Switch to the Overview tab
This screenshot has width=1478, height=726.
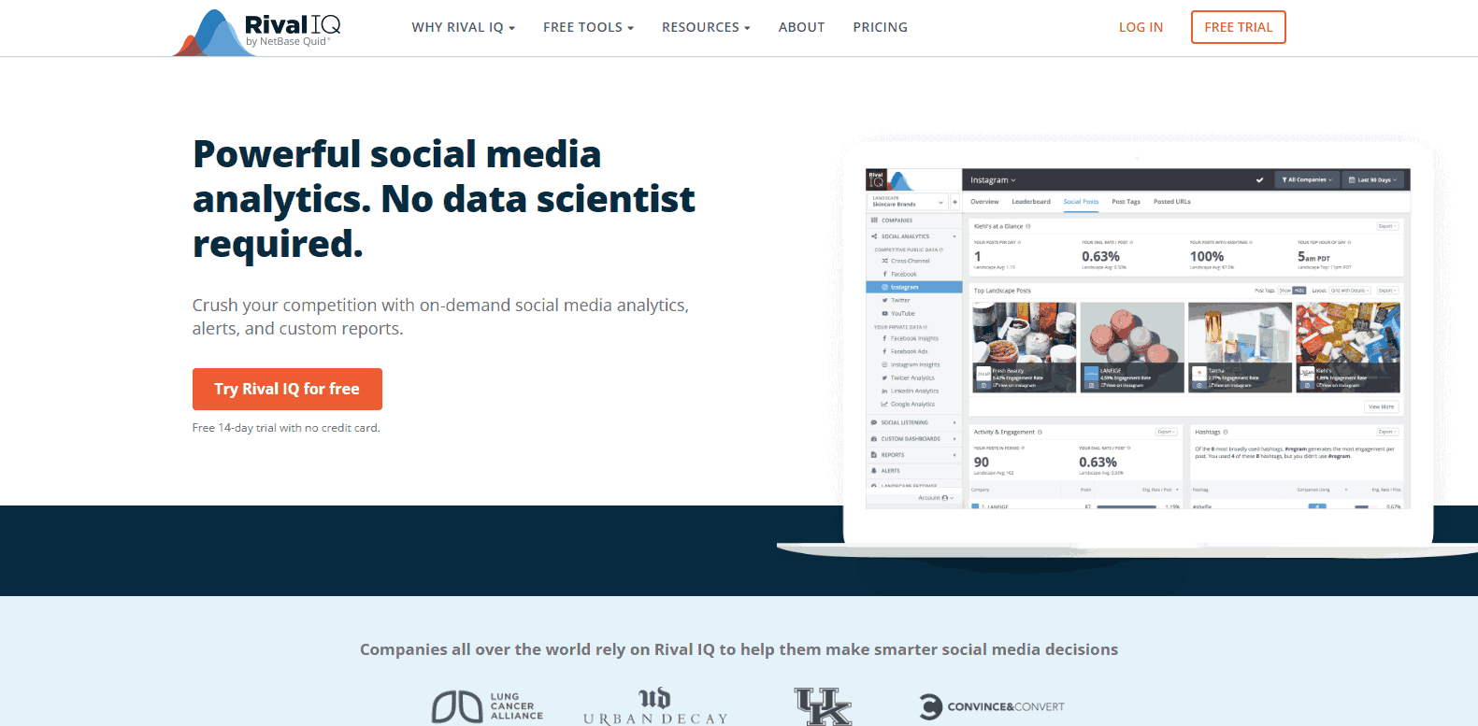(984, 202)
